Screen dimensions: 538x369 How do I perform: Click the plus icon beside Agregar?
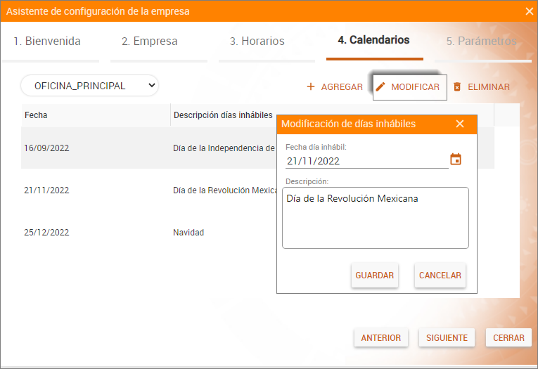pyautogui.click(x=311, y=87)
